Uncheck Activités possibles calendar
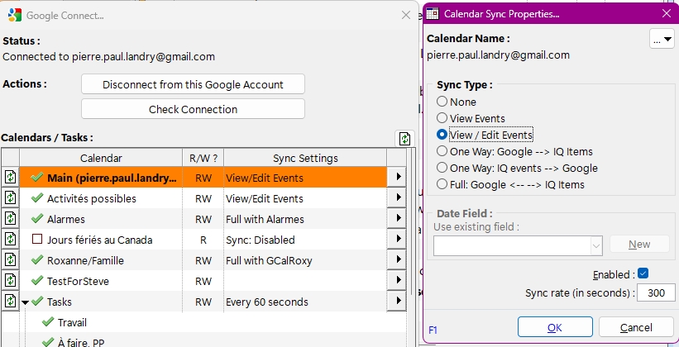 click(37, 197)
